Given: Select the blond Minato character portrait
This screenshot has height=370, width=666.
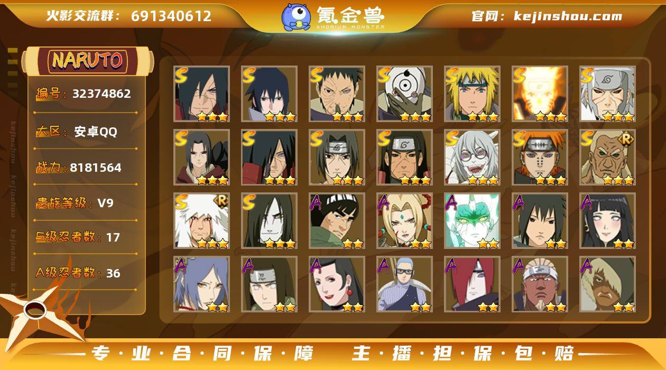Looking at the screenshot, I should (x=472, y=94).
